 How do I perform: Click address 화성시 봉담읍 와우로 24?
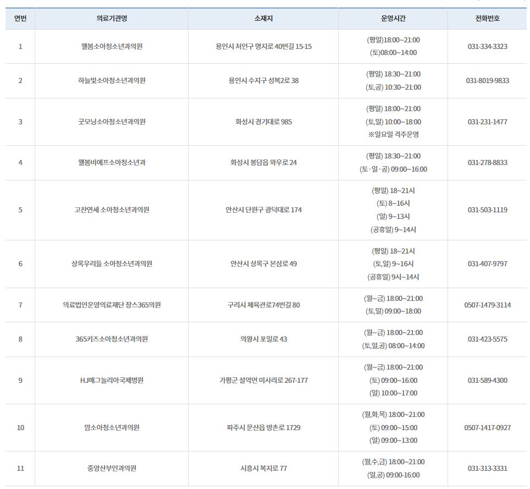click(x=263, y=162)
